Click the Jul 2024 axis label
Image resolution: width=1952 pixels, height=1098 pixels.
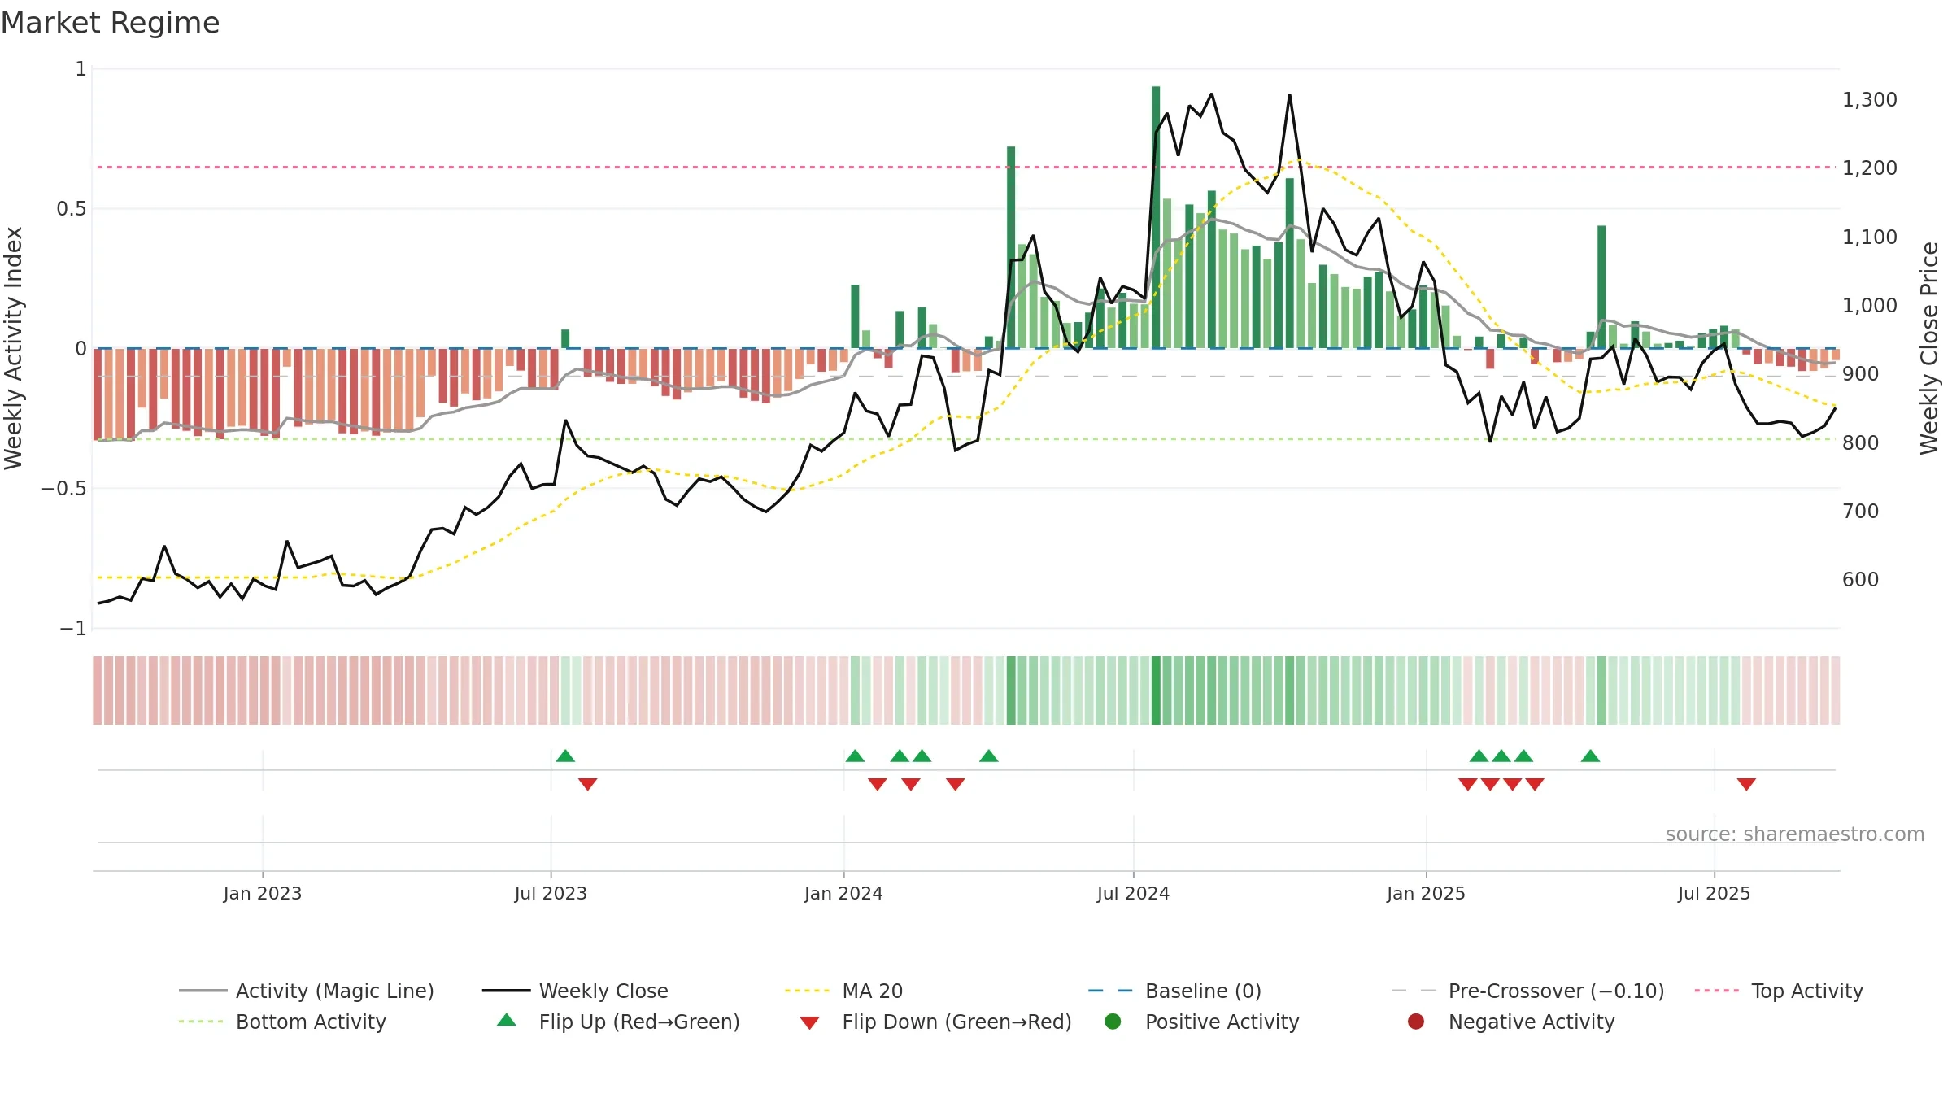(1133, 893)
